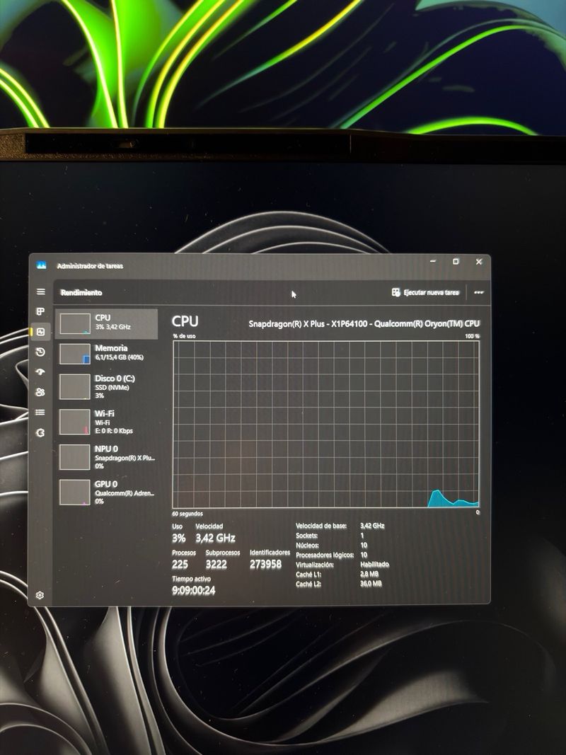Select the GPU 0 entry
Image resolution: width=566 pixels, height=755 pixels.
tap(107, 492)
